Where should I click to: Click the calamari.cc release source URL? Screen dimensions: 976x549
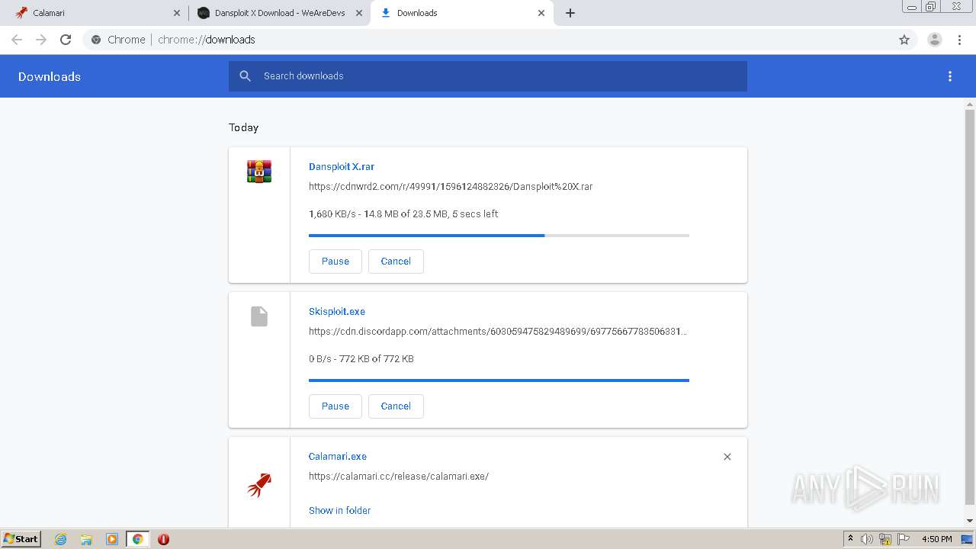pos(399,476)
